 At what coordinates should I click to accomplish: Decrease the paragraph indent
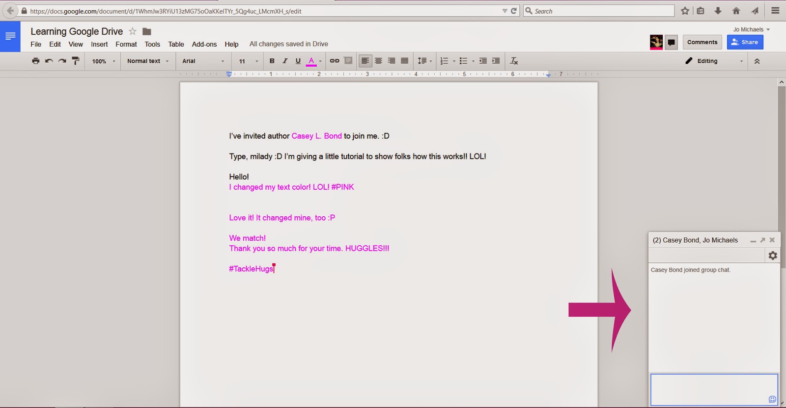point(483,61)
